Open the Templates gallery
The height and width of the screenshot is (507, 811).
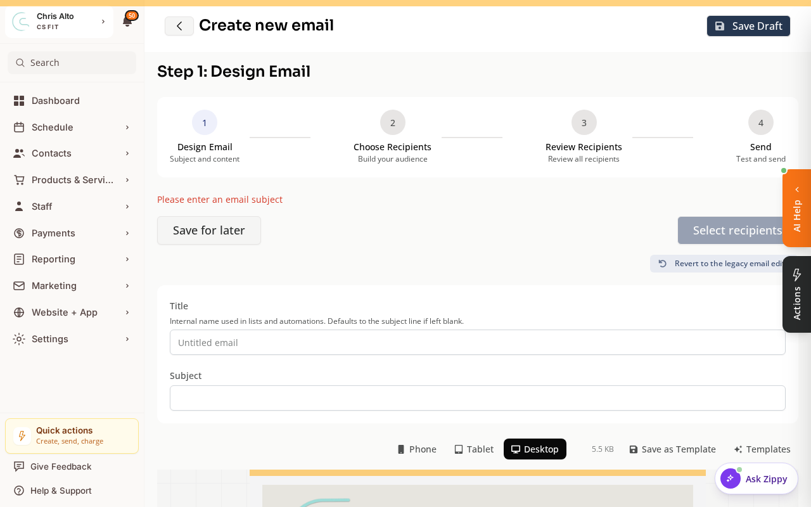(x=762, y=449)
